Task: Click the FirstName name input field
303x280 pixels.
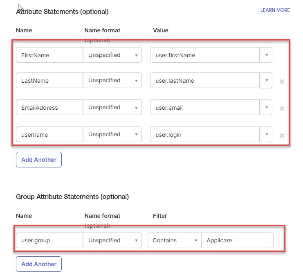Action: point(49,55)
